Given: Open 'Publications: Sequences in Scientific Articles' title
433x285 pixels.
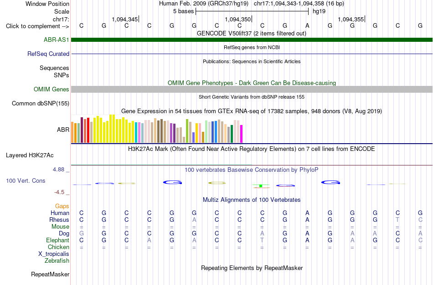Looking at the screenshot, I should click(252, 61).
